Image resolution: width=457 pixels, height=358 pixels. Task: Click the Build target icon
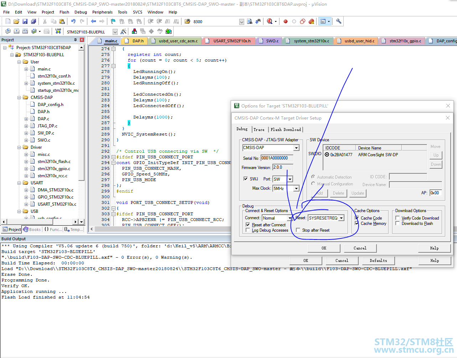(16, 31)
